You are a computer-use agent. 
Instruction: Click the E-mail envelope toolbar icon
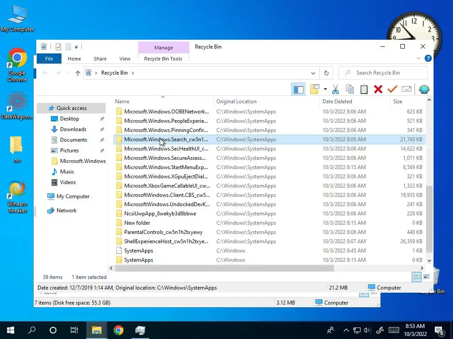407,89
